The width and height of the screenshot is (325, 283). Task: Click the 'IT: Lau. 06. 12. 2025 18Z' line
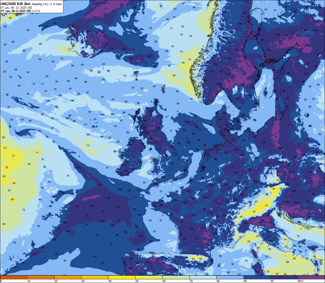[x=16, y=8]
